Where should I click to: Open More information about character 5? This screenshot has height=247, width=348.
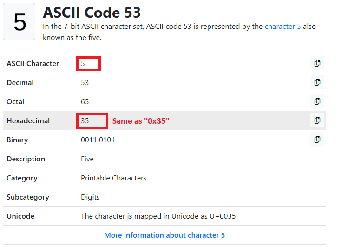164,235
